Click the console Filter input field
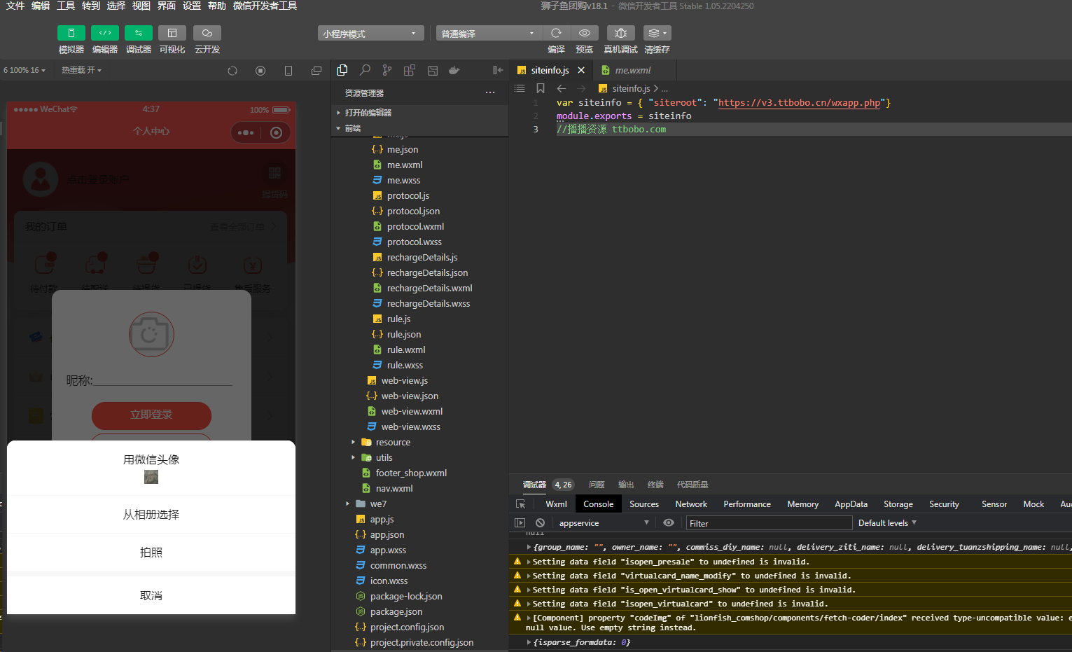This screenshot has height=652, width=1072. (x=769, y=523)
